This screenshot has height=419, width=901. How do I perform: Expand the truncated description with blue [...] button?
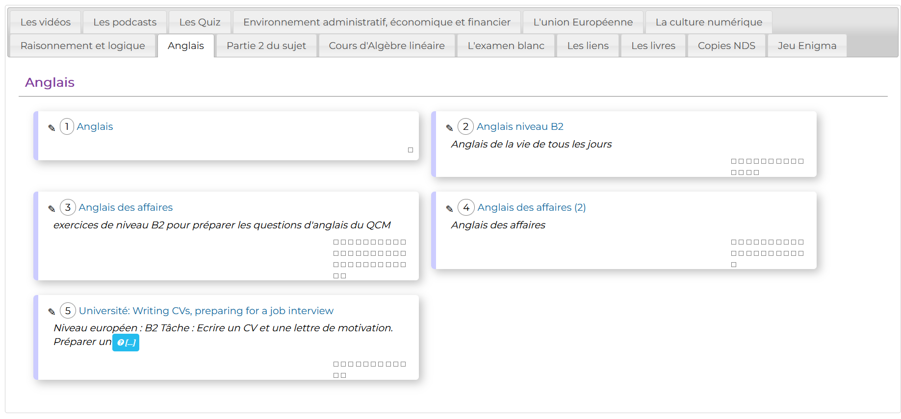(126, 343)
